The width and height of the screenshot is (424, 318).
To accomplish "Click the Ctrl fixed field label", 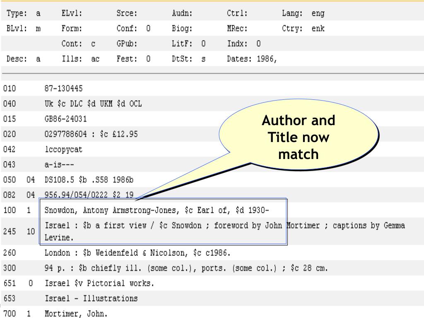I will point(237,13).
